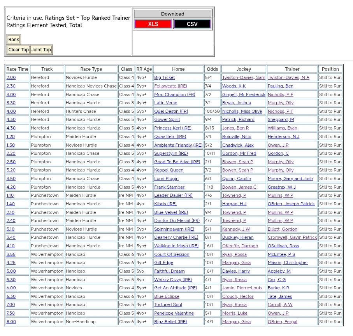Open horse link Mon Champion (FR)
353x336 pixels.
click(x=174, y=94)
